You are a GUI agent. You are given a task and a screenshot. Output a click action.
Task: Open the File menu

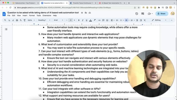[x=9, y=16]
